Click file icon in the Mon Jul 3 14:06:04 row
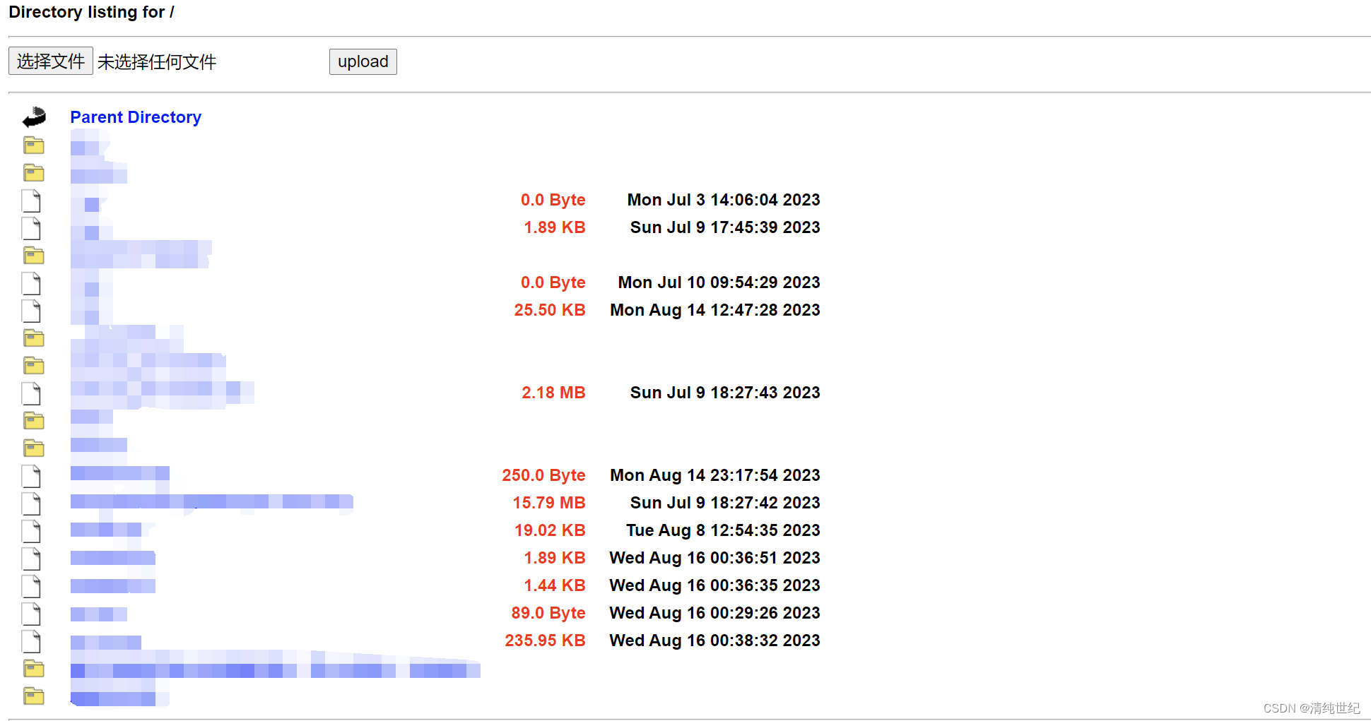The width and height of the screenshot is (1371, 721). 32,201
